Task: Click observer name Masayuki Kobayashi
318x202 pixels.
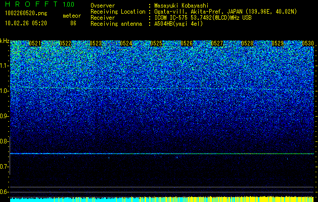Action: point(181,6)
